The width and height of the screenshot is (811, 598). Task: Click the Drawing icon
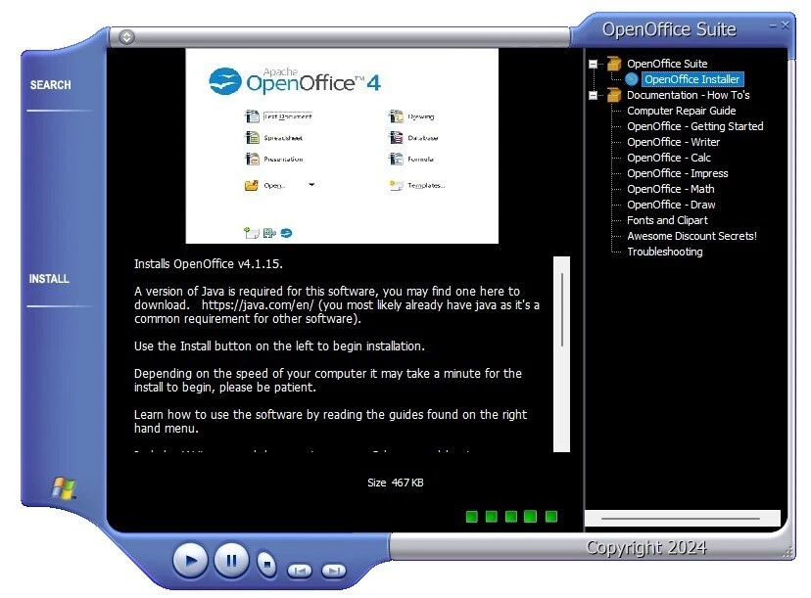coord(398,115)
